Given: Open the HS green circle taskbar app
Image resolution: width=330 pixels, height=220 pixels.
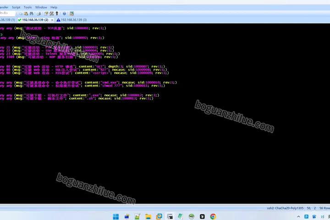Looking at the screenshot, I should [191, 216].
